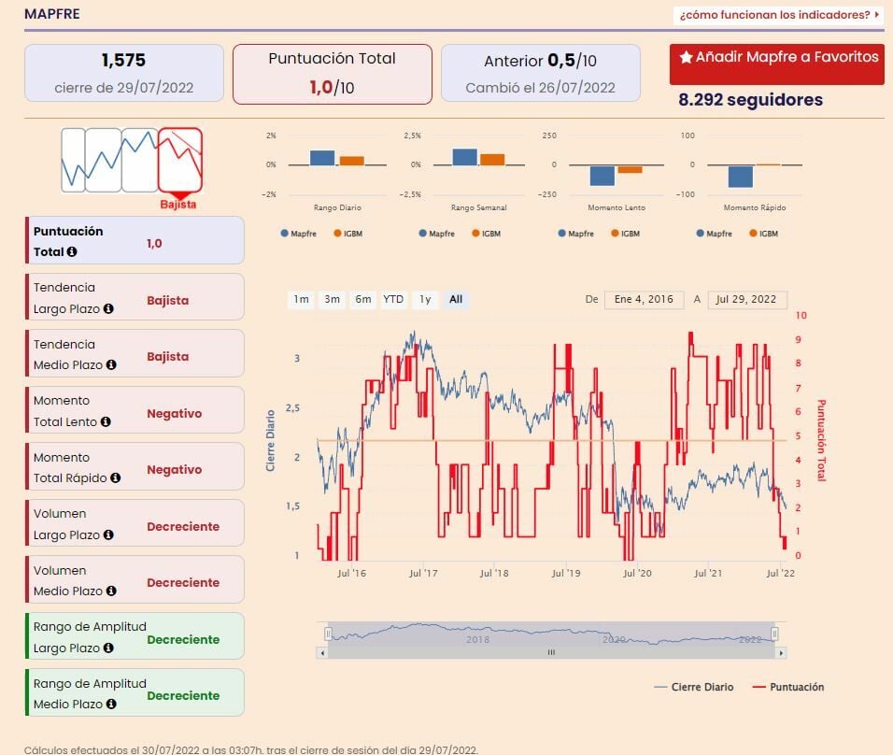The width and height of the screenshot is (893, 755).
Task: Click info icon for Momento Total Lento
Action: coord(106,421)
